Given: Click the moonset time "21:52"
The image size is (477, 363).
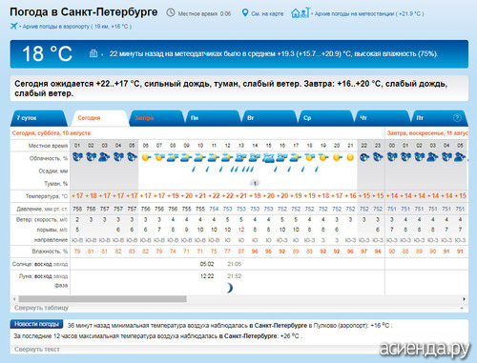Looking at the screenshot, I should 235,276.
